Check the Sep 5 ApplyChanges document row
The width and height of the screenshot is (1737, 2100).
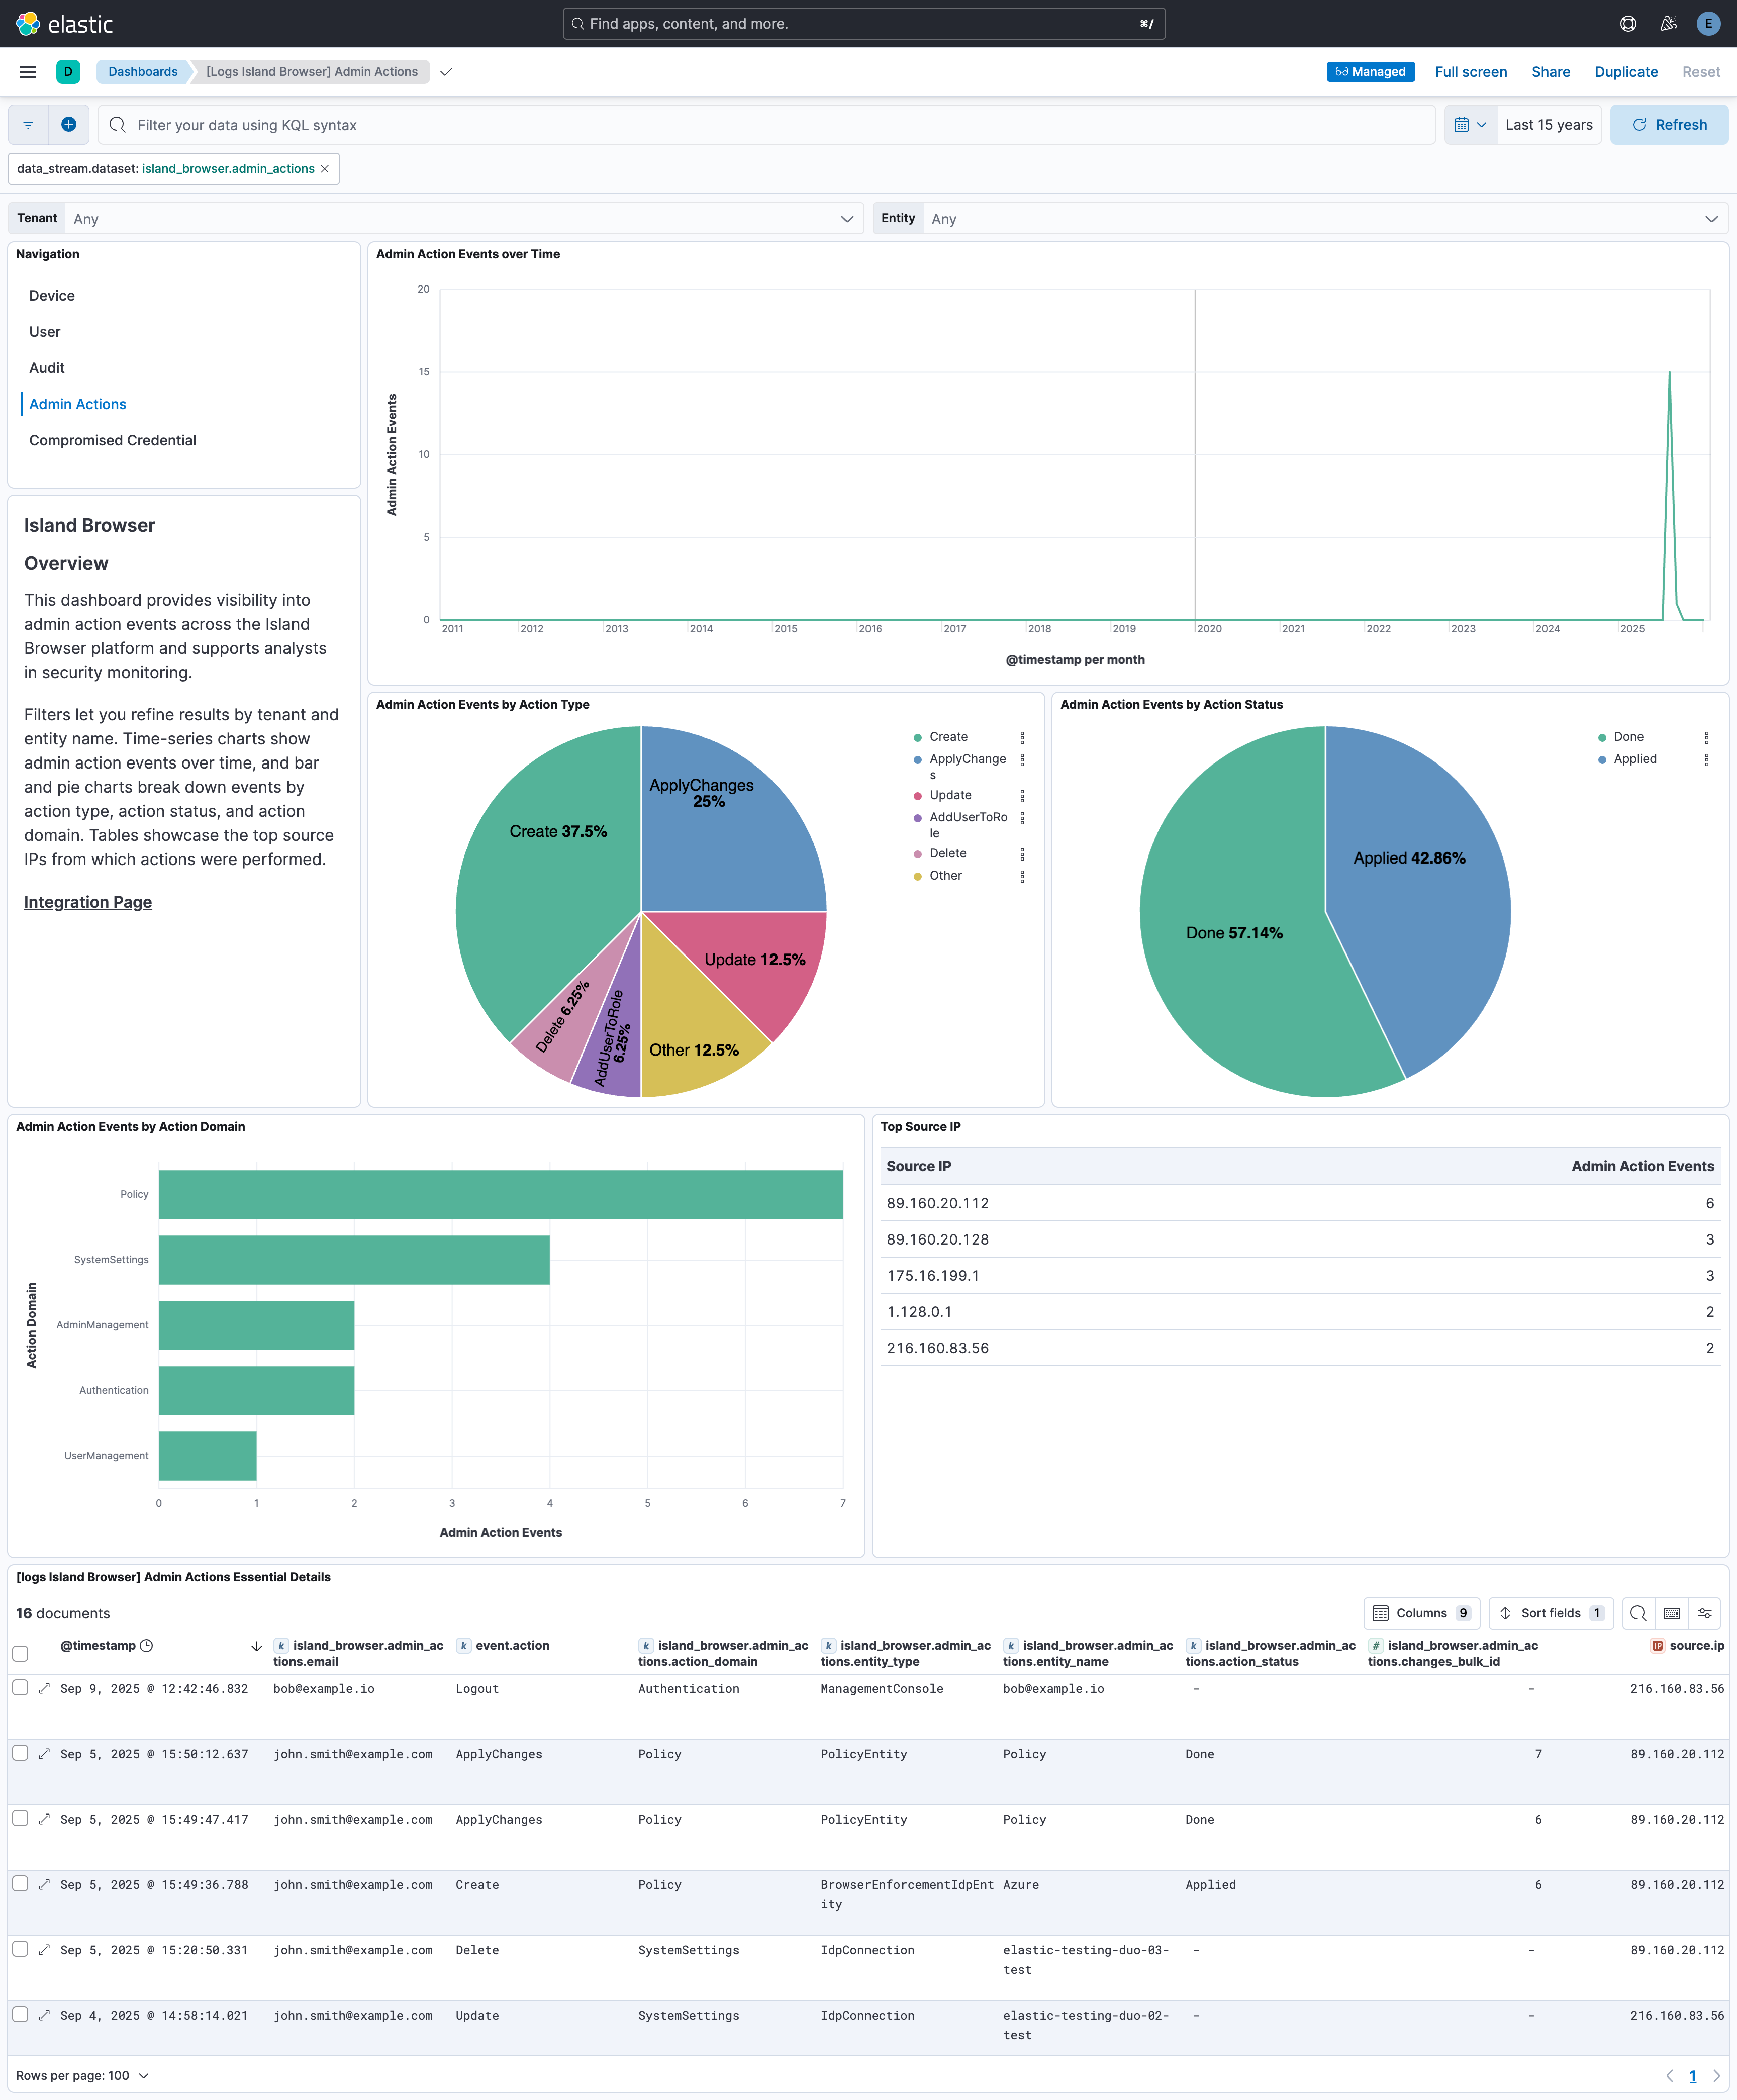click(20, 1754)
